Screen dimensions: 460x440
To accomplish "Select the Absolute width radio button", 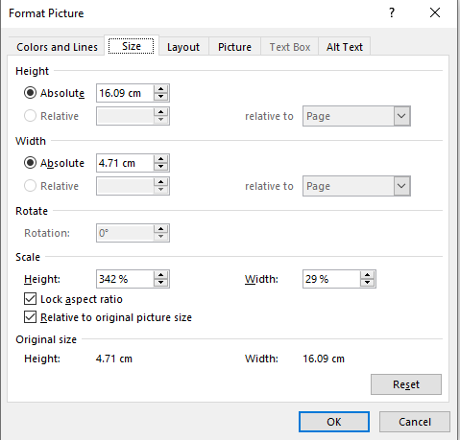I will click(x=30, y=163).
